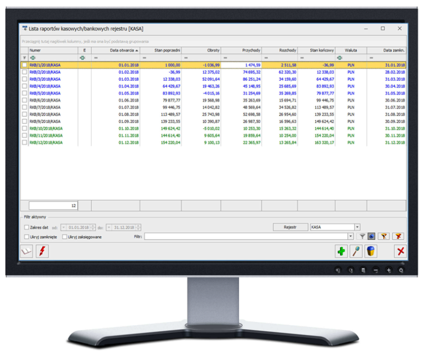Click the funnel apply filter icon
This screenshot has height=354, width=426.
(363, 237)
